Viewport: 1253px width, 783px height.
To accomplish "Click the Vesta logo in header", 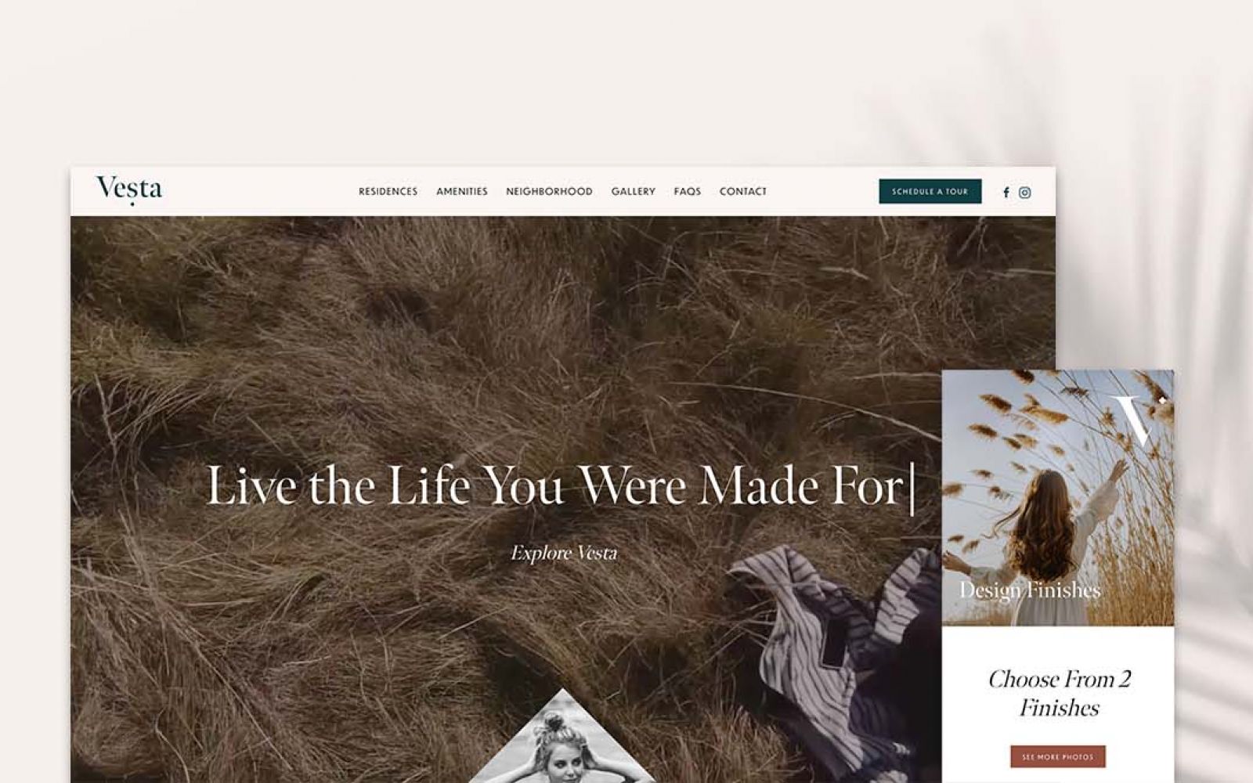I will click(x=129, y=190).
